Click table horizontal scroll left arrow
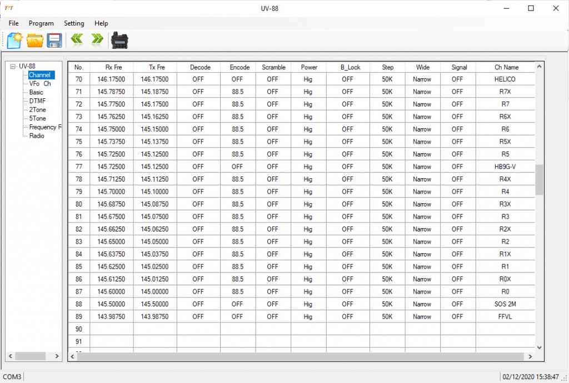 click(x=73, y=356)
